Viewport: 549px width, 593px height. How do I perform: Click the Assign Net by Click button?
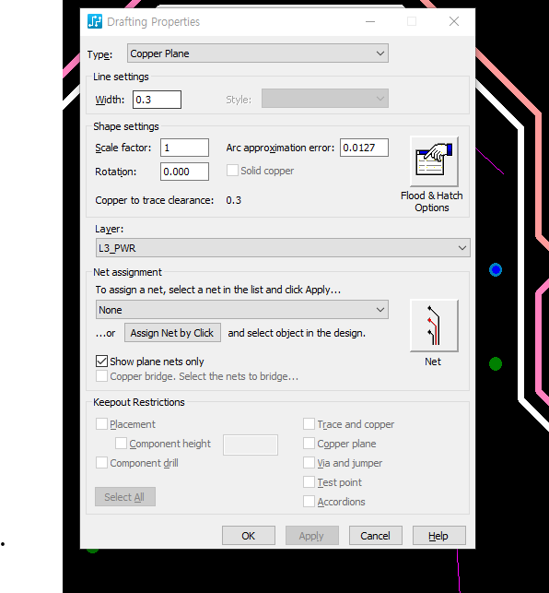point(172,333)
